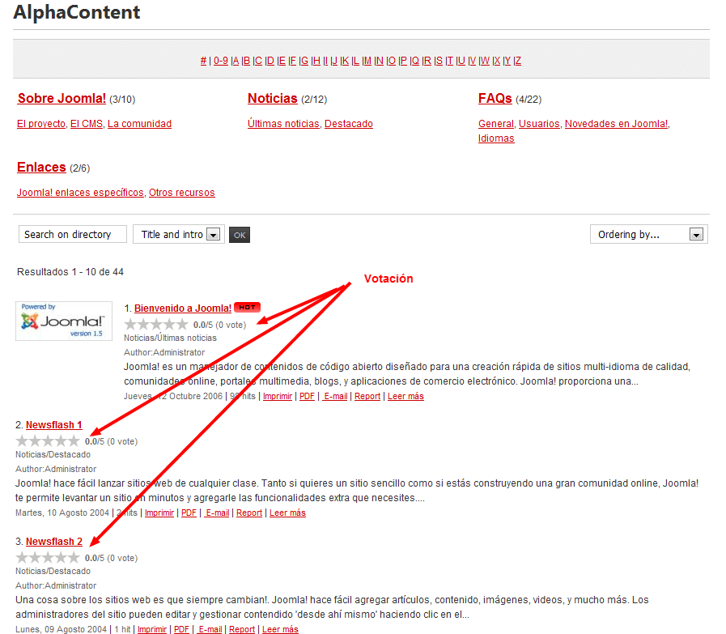Click Report for Newsflash 1
Screen dimensions: 726x634
[x=249, y=513]
